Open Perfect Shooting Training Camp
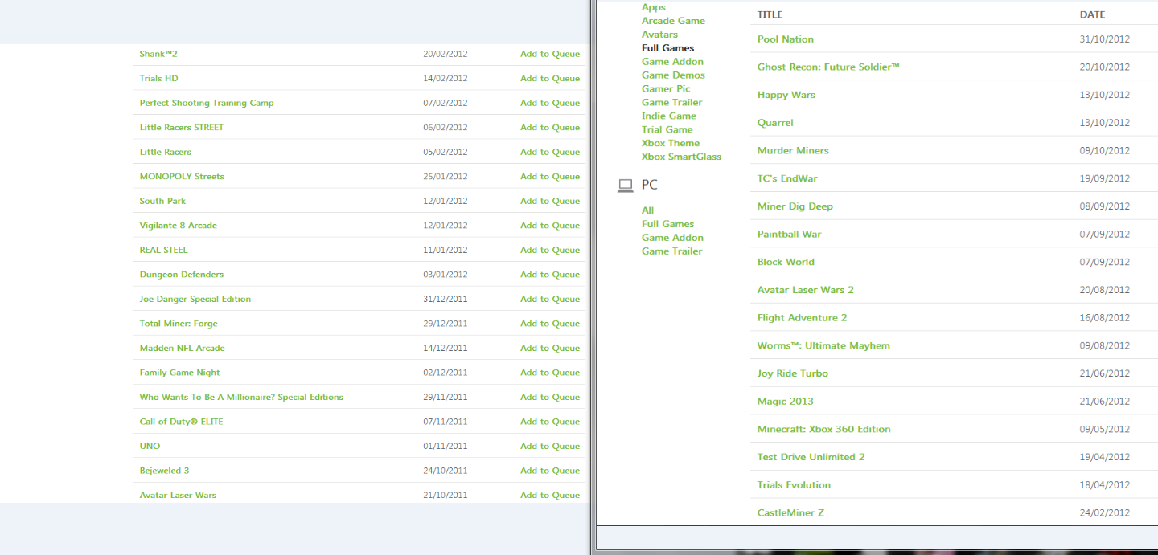This screenshot has width=1158, height=555. point(207,103)
